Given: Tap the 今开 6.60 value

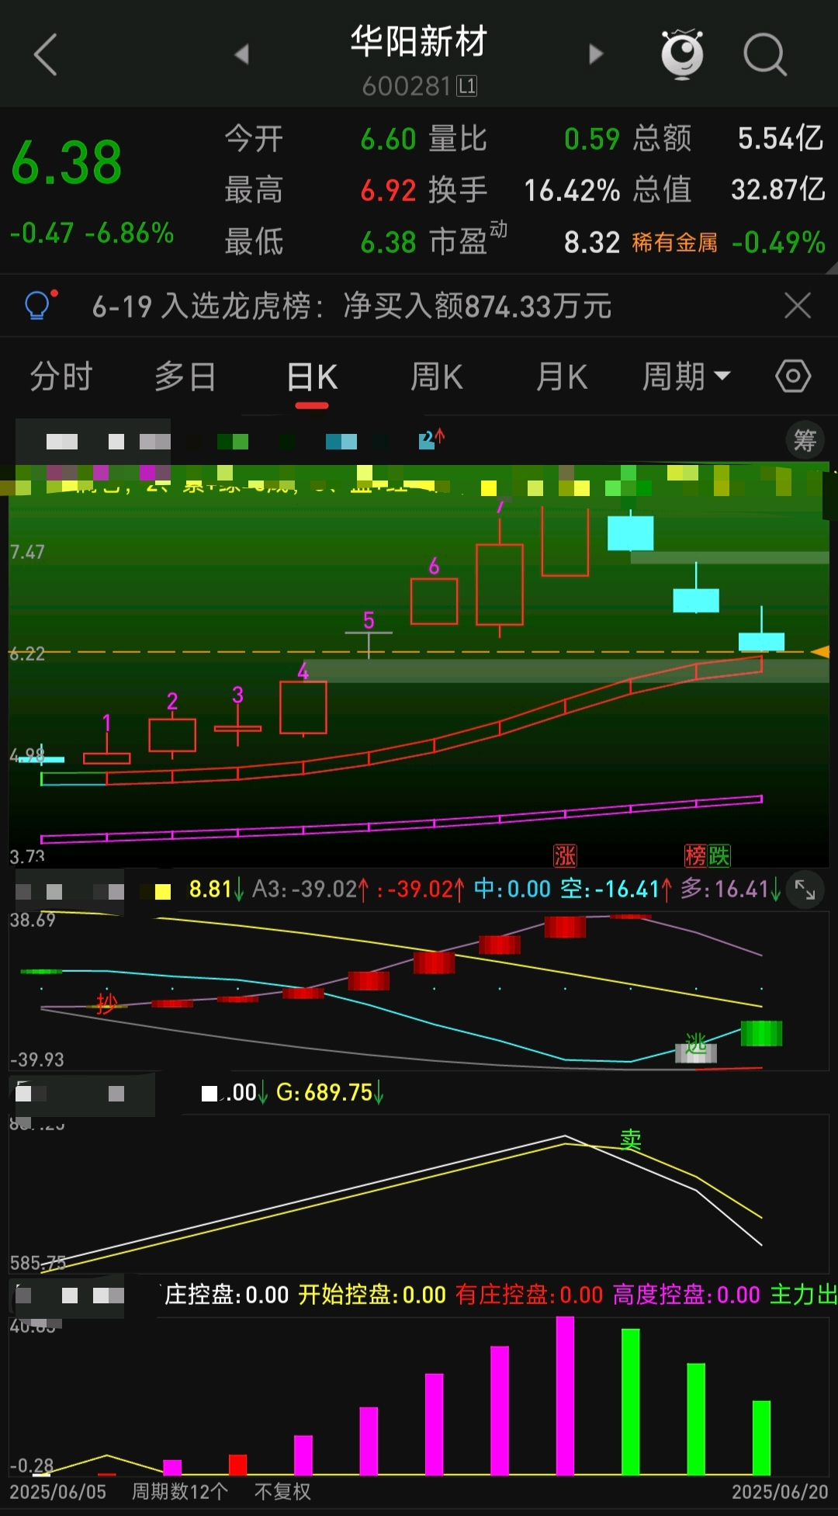Looking at the screenshot, I should [x=389, y=139].
